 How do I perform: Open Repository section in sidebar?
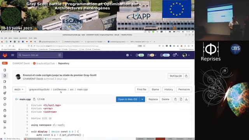click(5, 76)
